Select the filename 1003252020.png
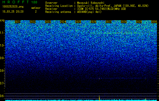159x101 pixels. pyautogui.click(x=13, y=7)
